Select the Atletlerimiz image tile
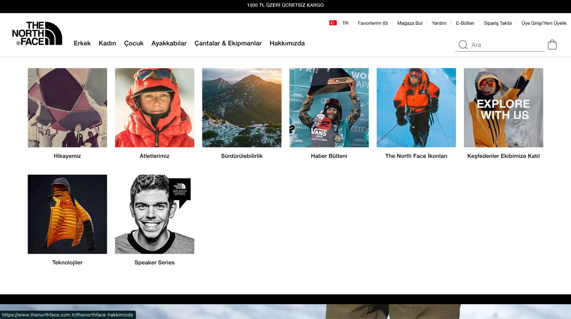Image resolution: width=571 pixels, height=319 pixels. coord(154,108)
